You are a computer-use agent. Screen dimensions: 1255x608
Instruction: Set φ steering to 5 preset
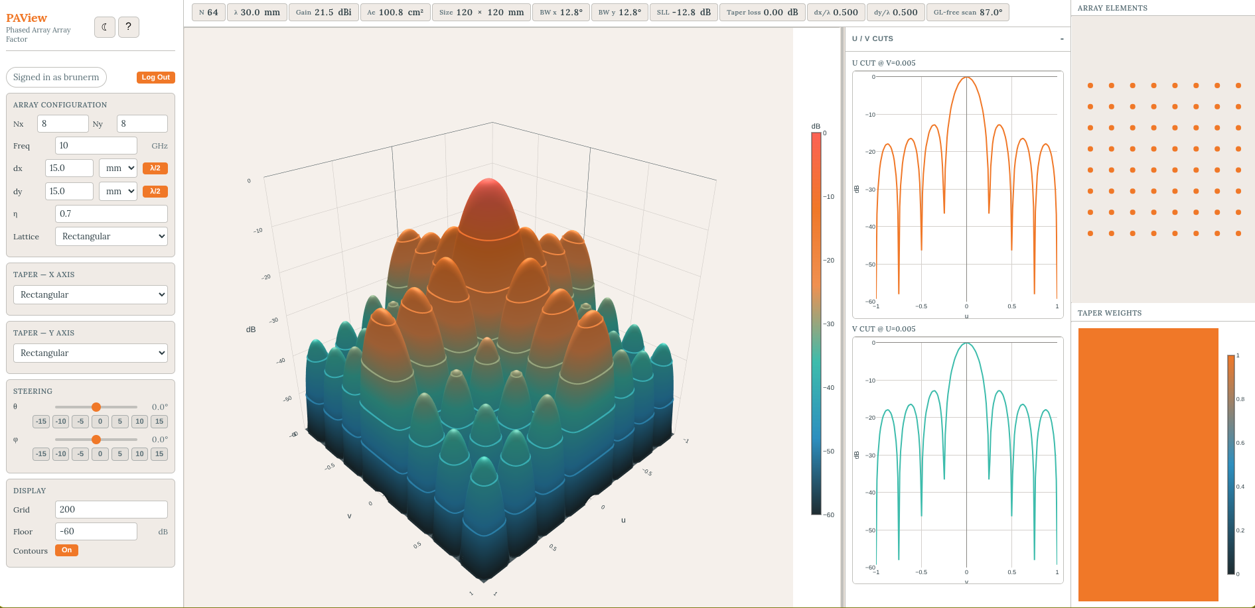[x=120, y=454]
